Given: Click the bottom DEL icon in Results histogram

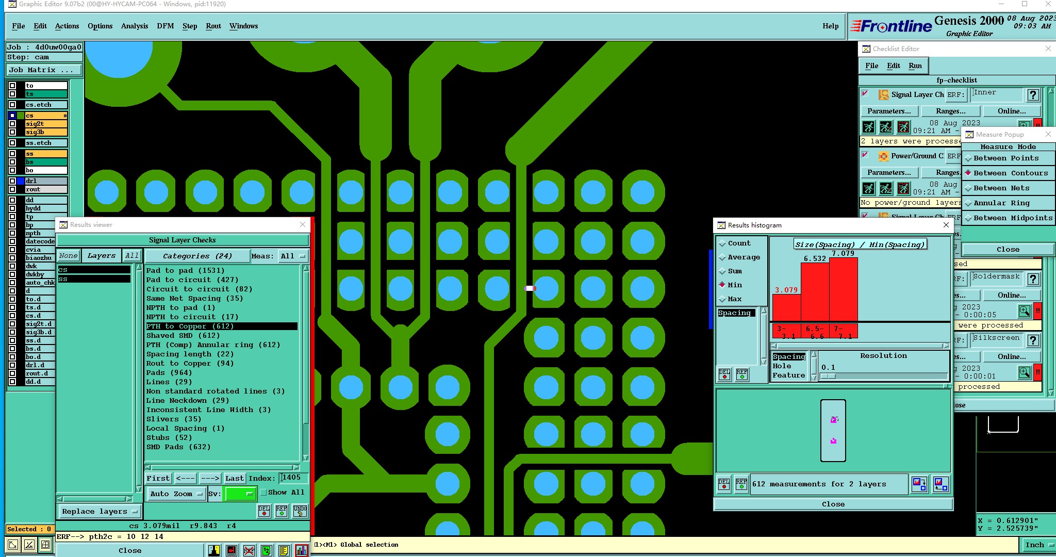Looking at the screenshot, I should coord(724,484).
